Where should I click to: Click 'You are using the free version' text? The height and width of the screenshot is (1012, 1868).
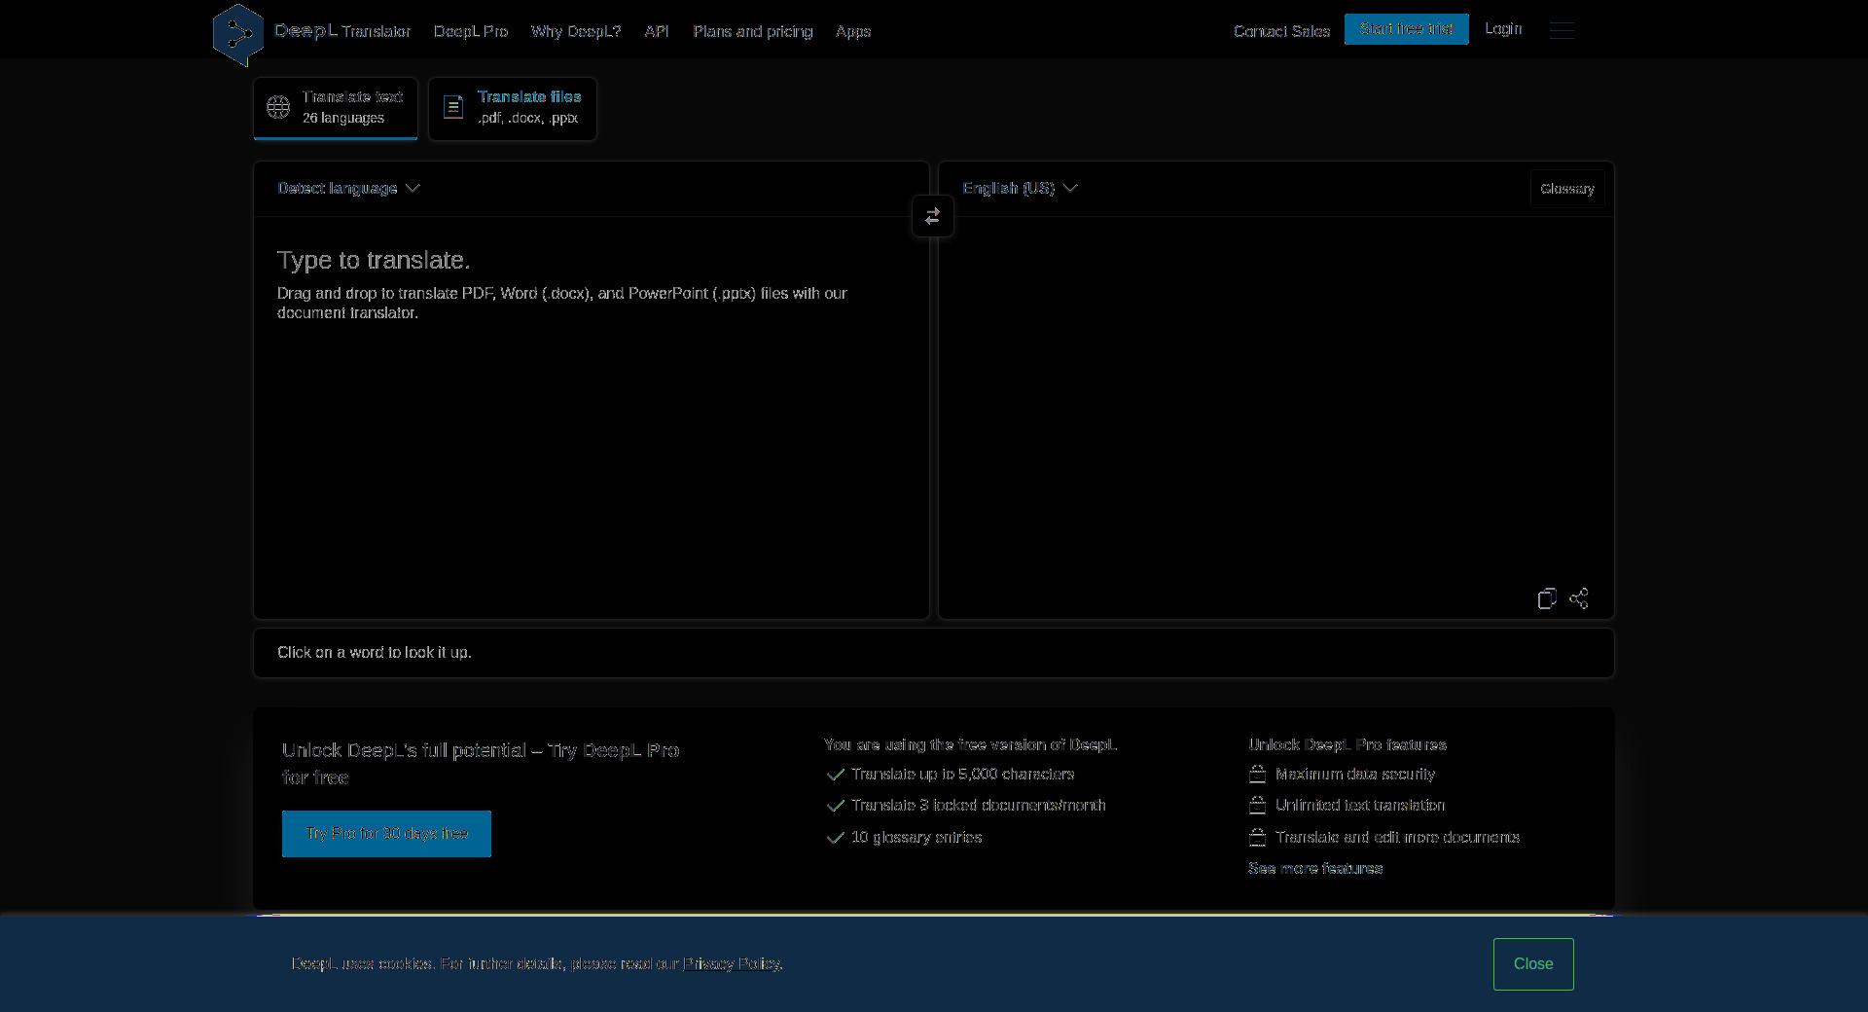tap(970, 745)
